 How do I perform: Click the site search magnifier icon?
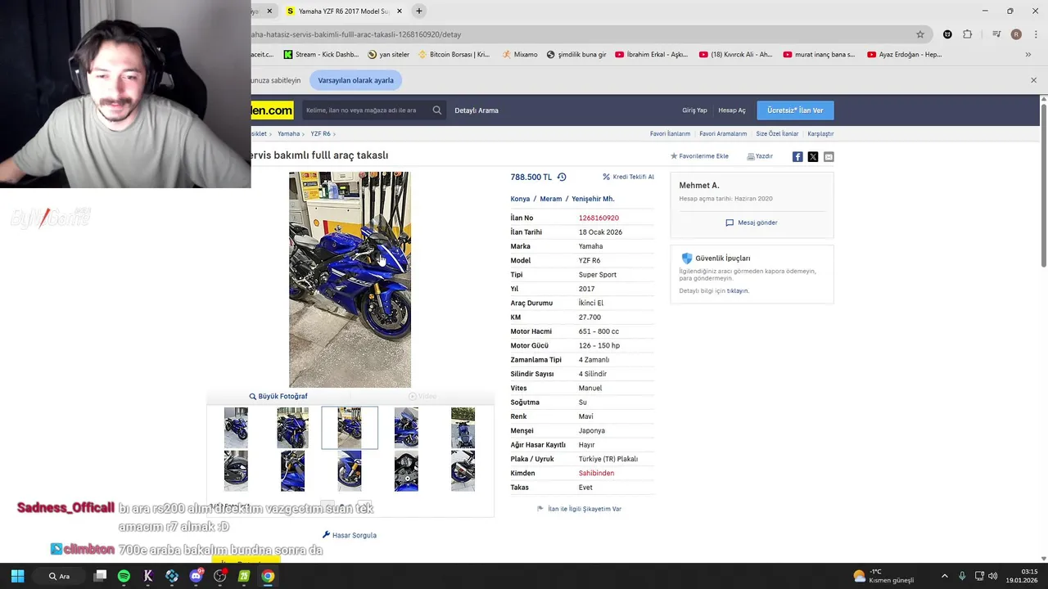pos(437,110)
